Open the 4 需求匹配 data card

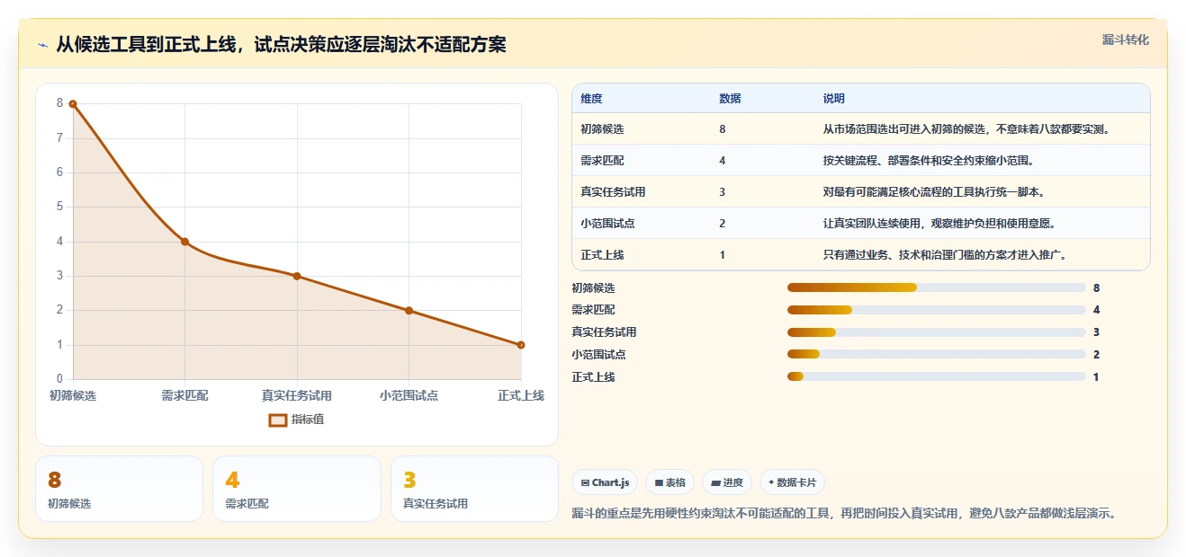pyautogui.click(x=297, y=489)
